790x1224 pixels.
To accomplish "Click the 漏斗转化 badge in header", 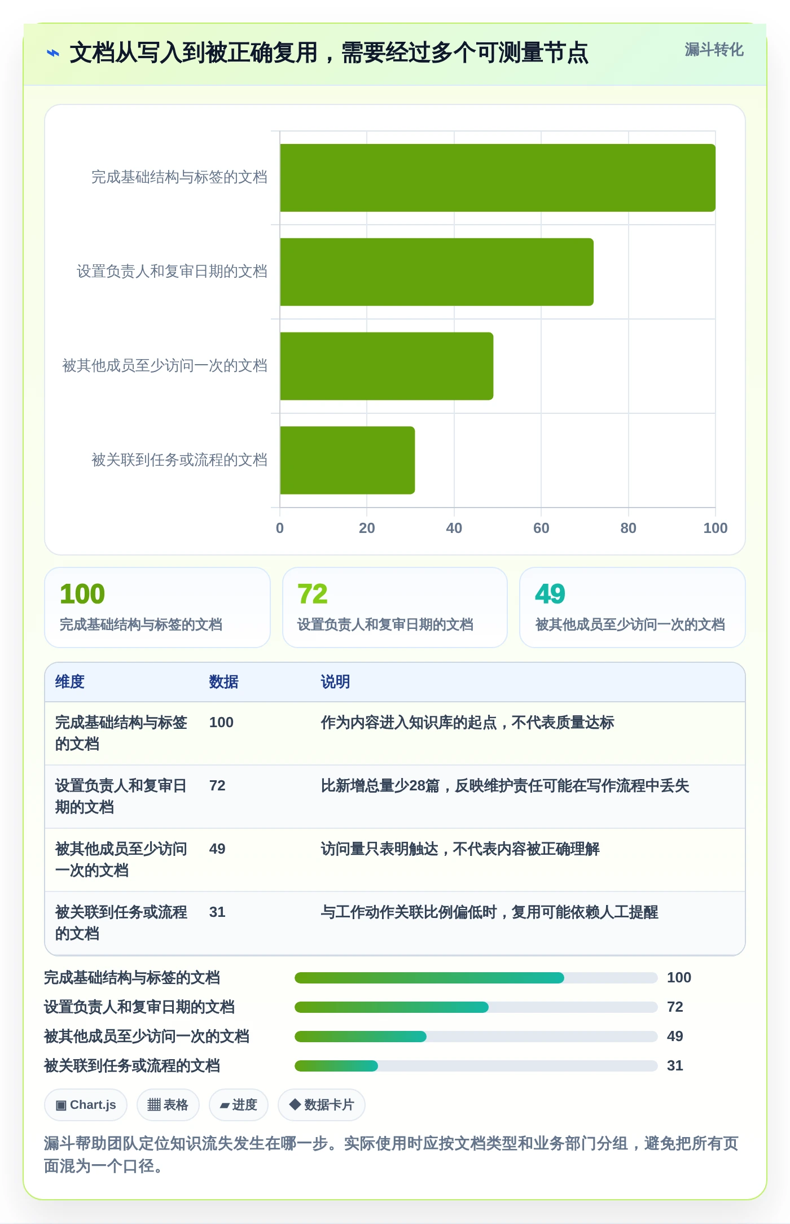I will click(714, 50).
